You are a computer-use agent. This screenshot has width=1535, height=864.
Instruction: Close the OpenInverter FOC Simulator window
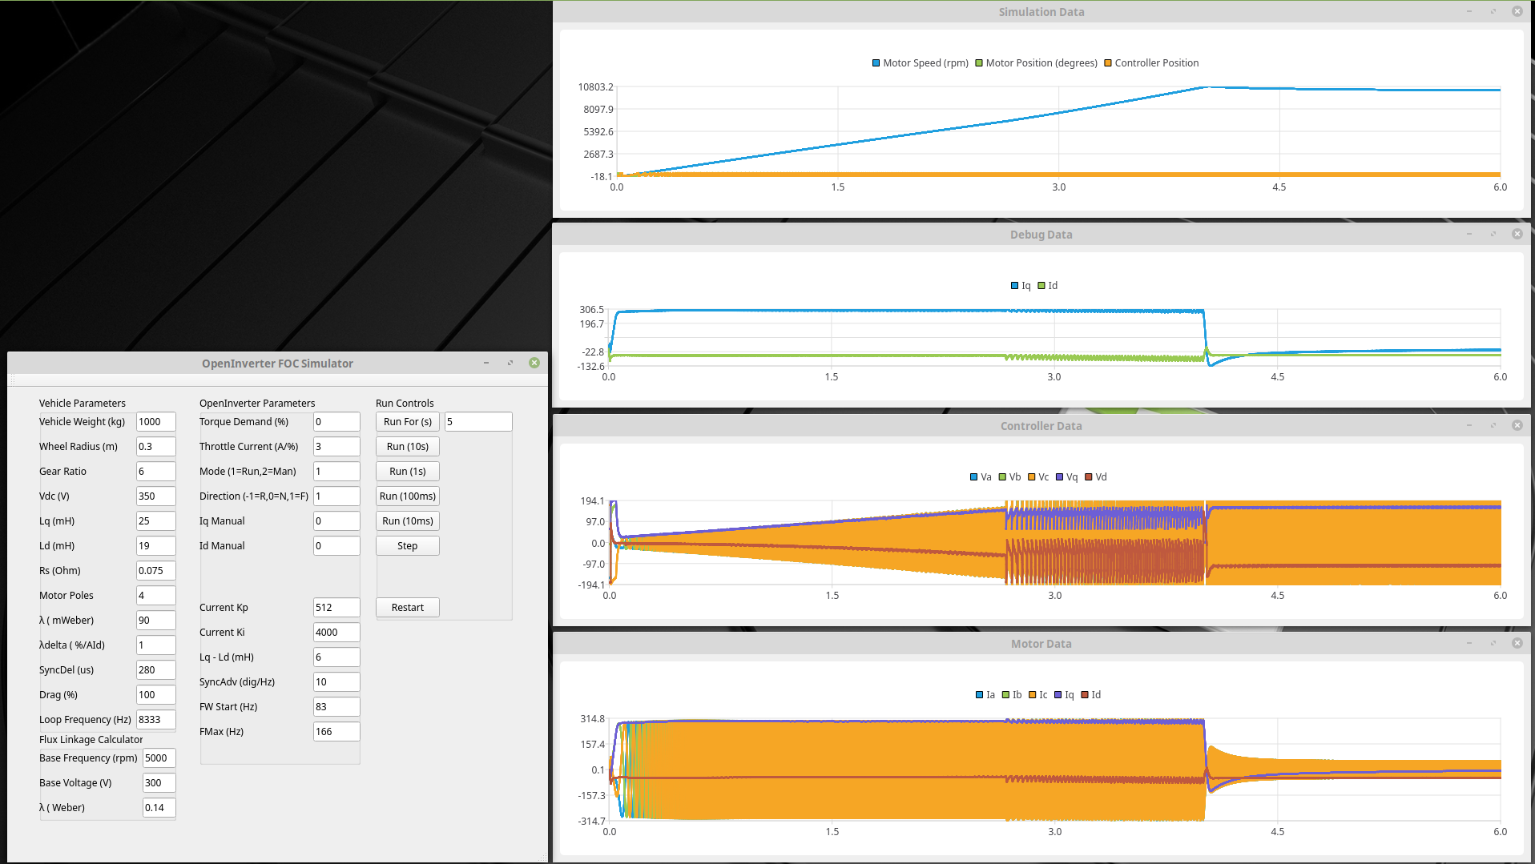(x=534, y=364)
